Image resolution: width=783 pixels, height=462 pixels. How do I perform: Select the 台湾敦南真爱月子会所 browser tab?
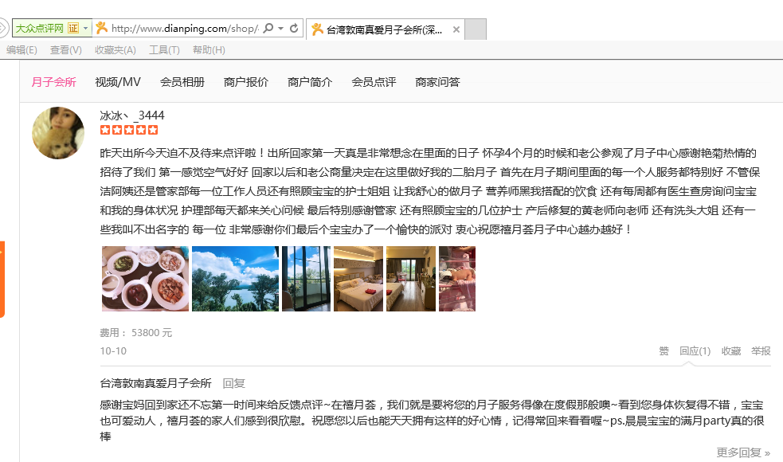pyautogui.click(x=386, y=29)
